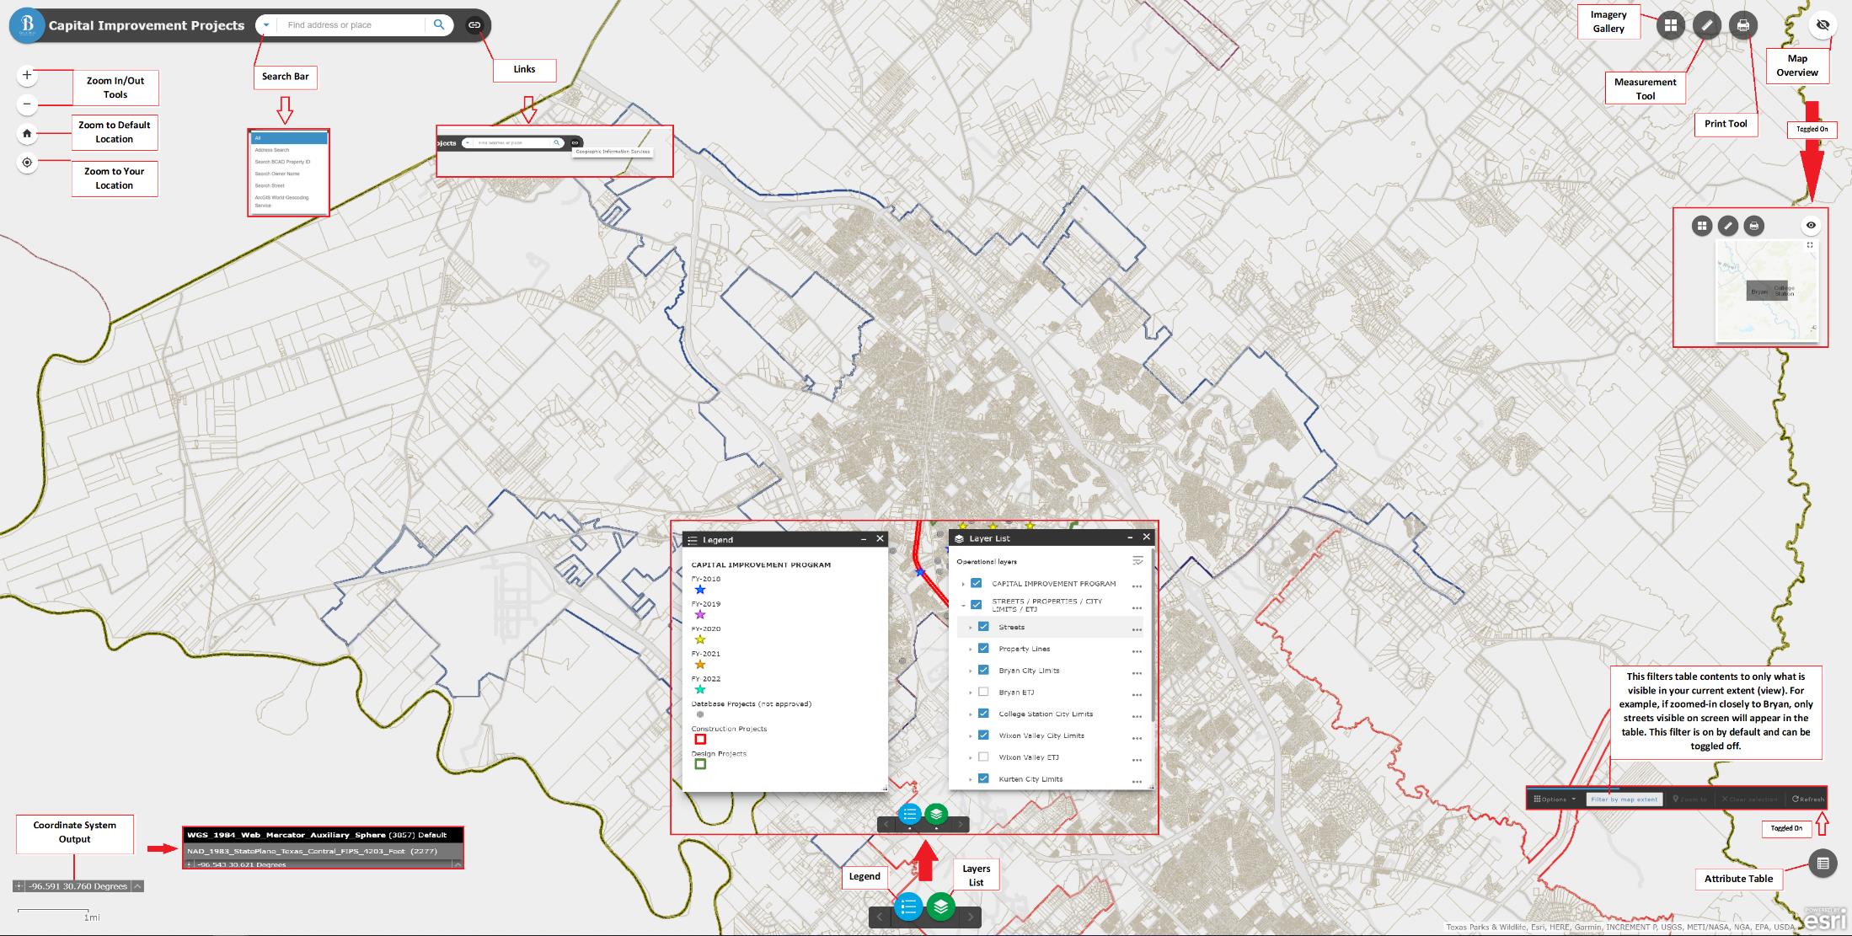Select Search Owner Name in source list
This screenshot has height=936, width=1852.
[x=277, y=174]
